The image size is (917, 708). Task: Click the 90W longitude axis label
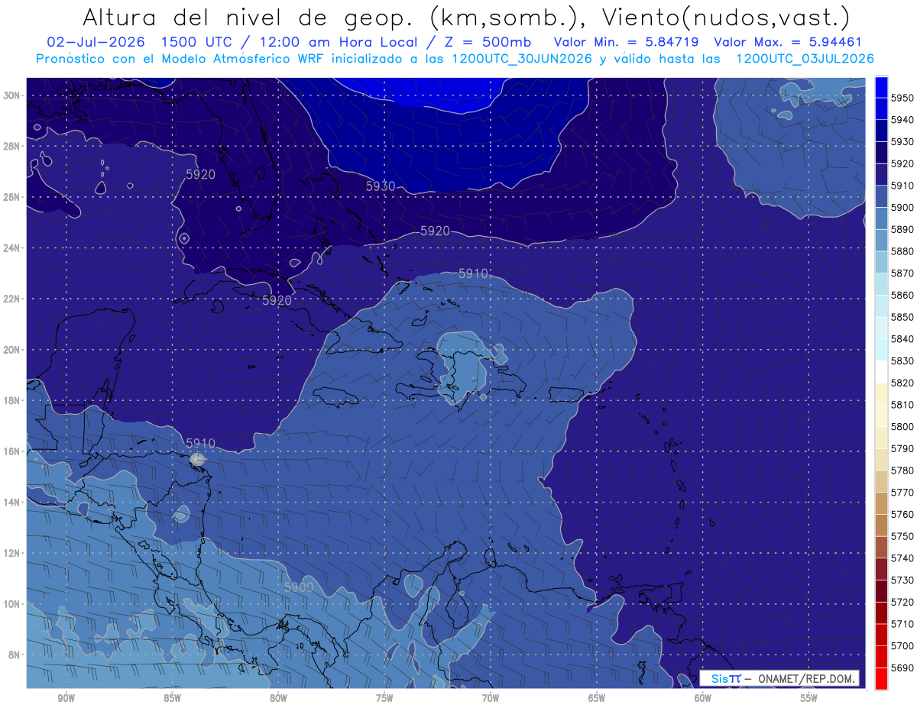[66, 698]
